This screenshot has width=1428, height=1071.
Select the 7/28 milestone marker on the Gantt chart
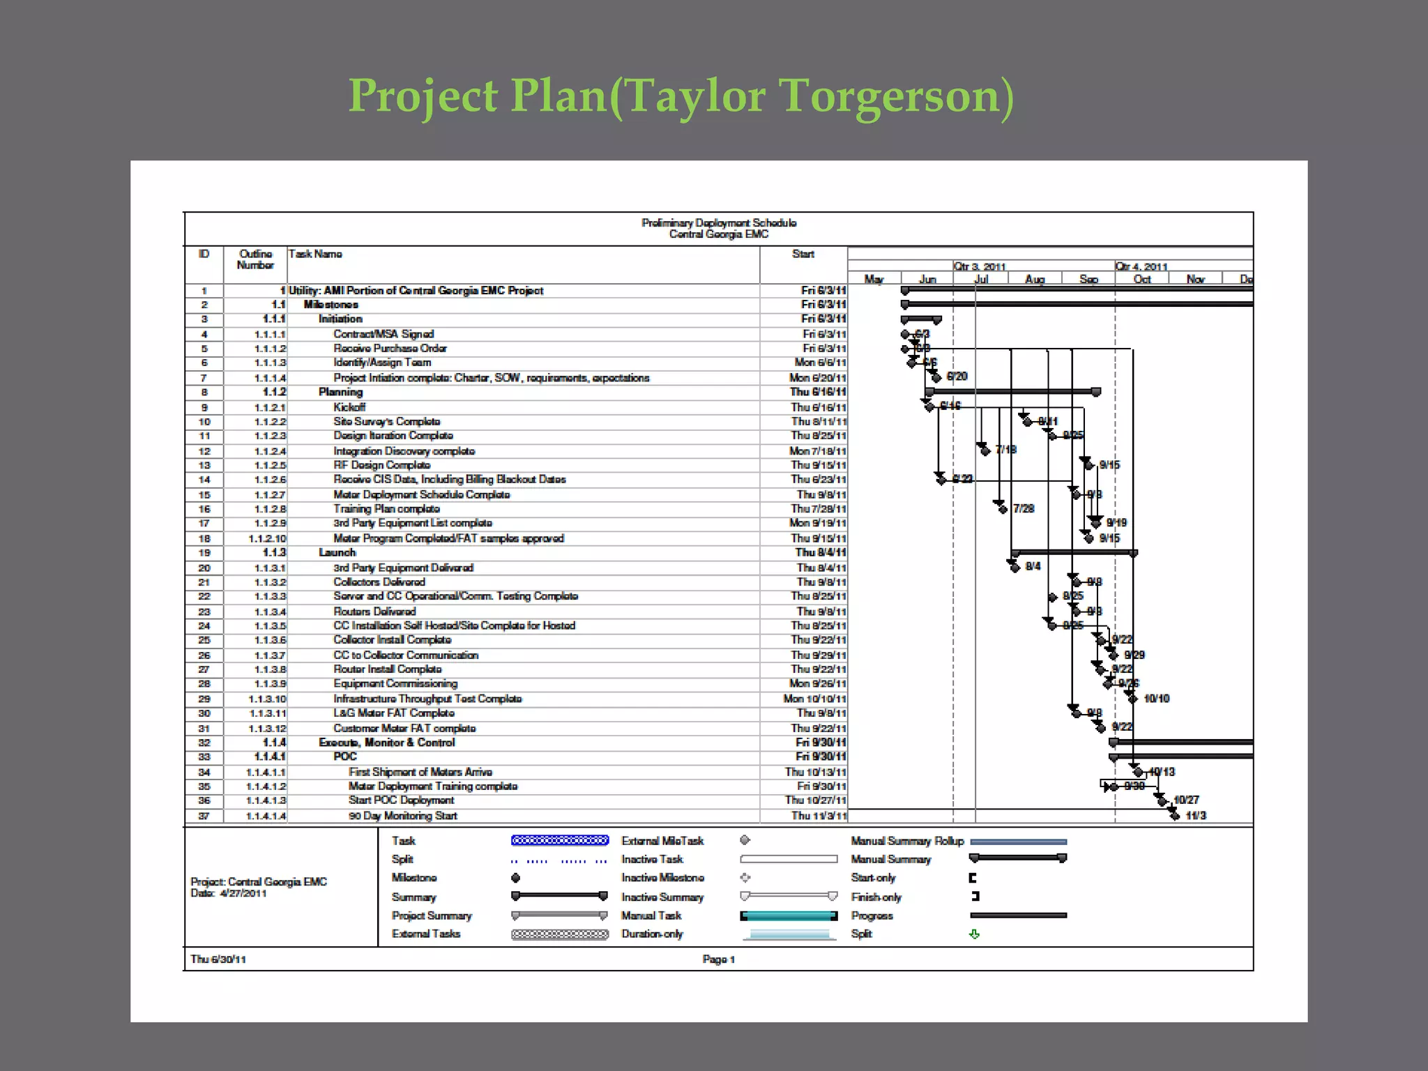coord(1003,509)
